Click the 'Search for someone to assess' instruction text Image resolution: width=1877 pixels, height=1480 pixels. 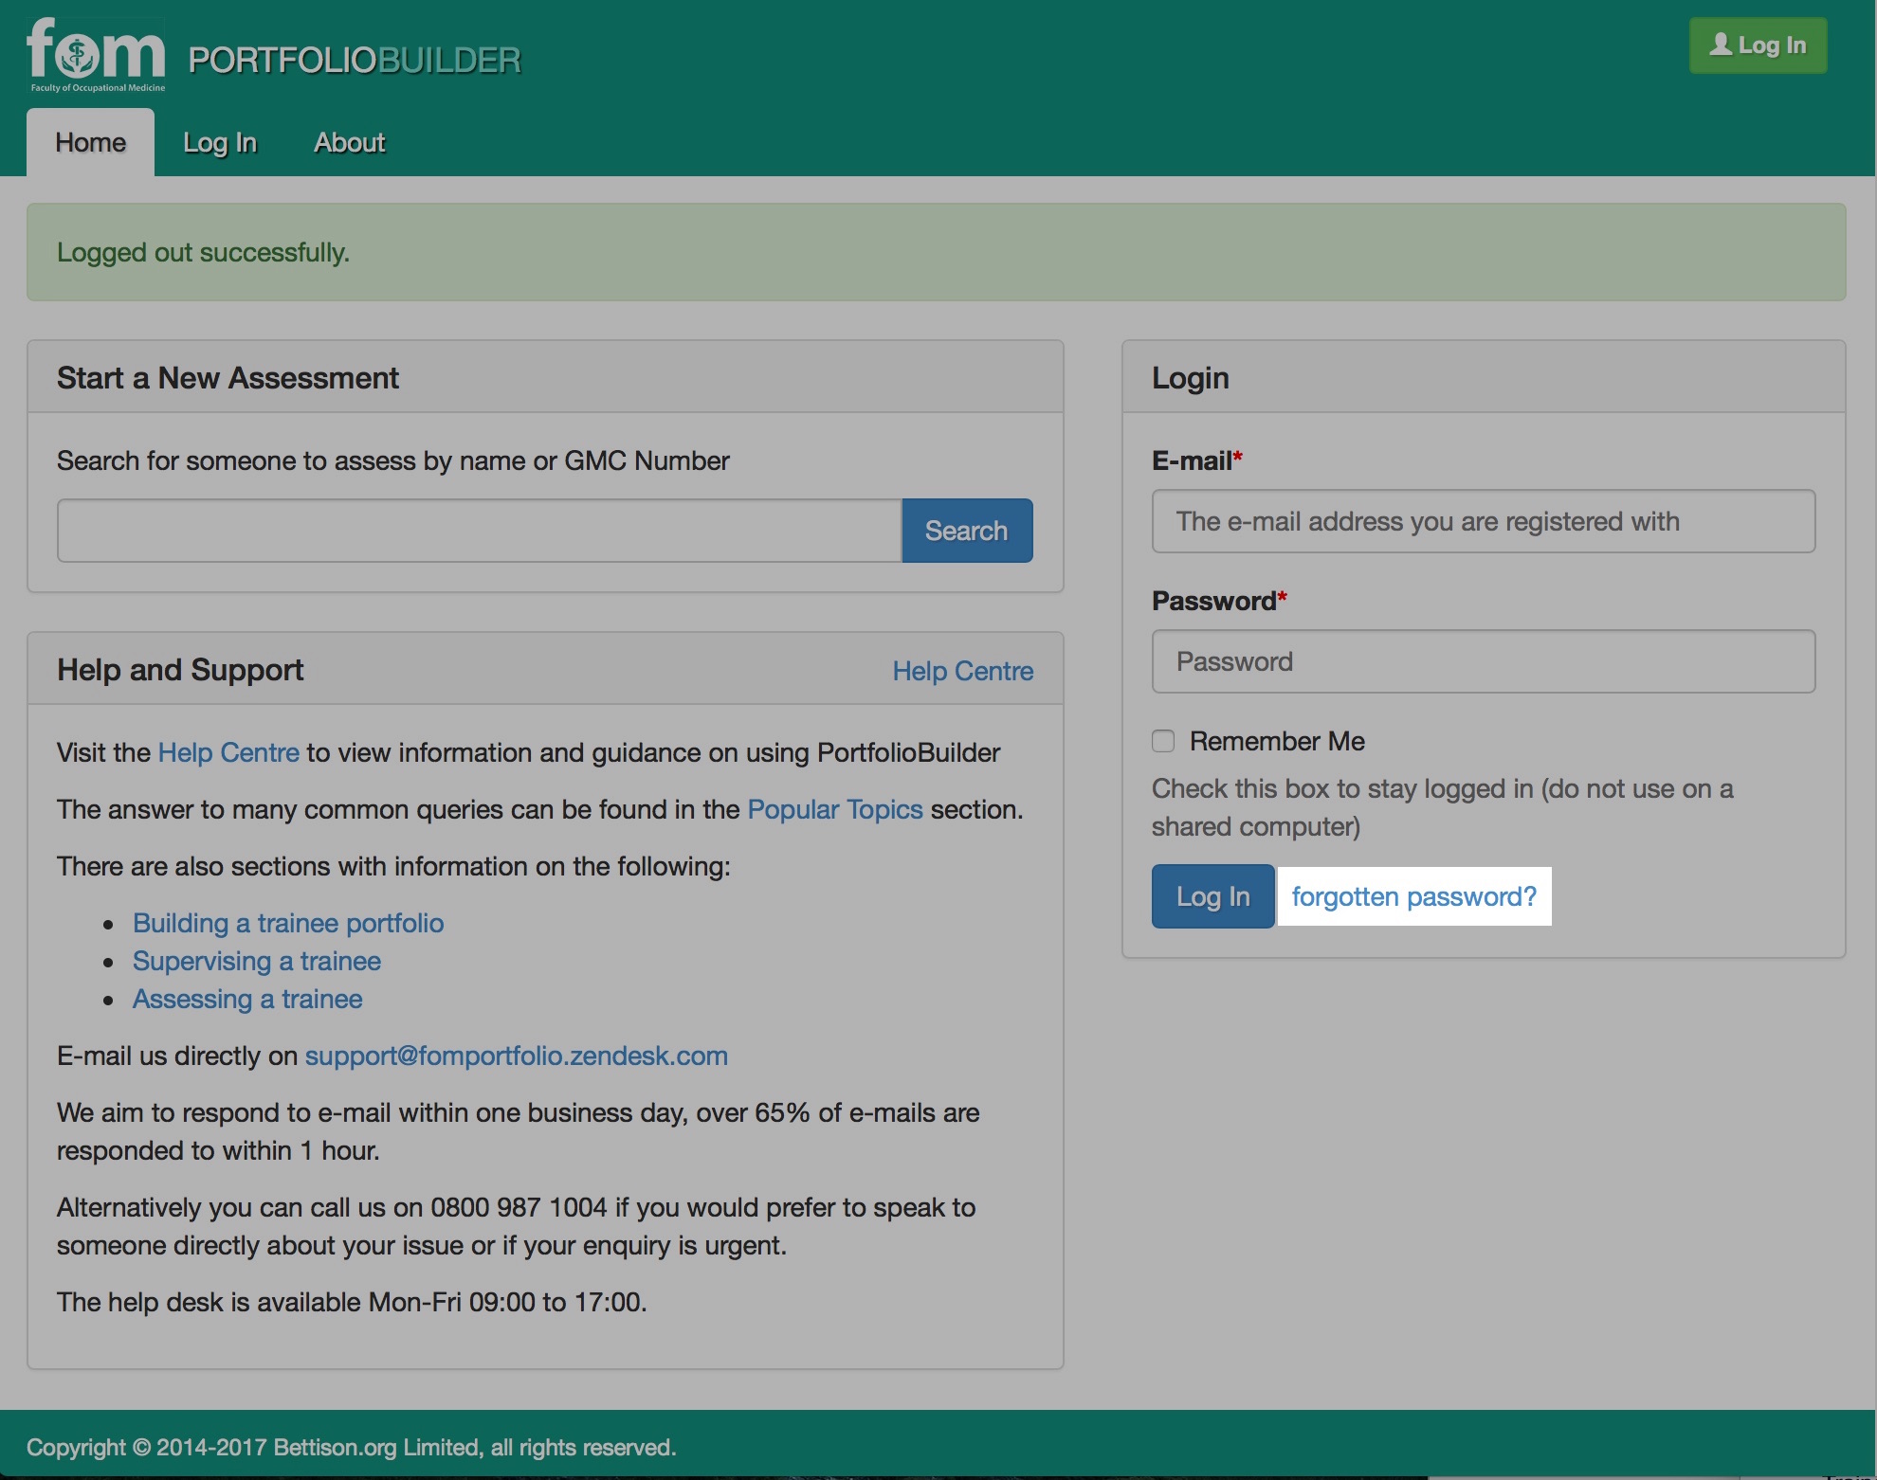[393, 460]
